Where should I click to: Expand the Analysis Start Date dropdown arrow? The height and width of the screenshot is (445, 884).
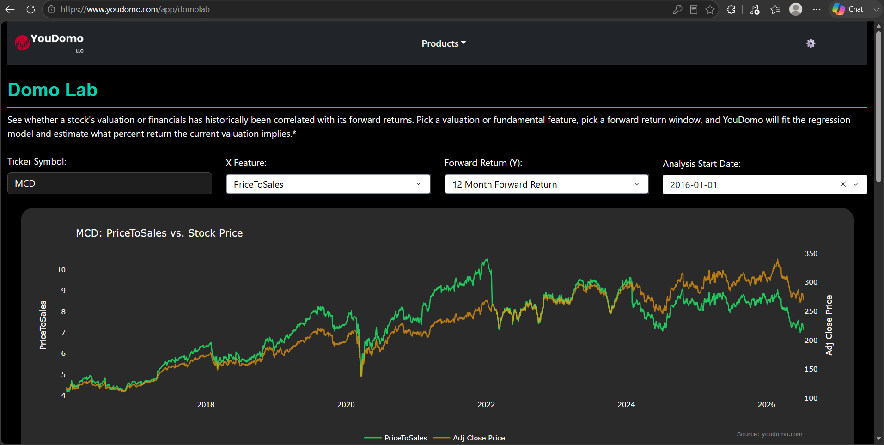click(x=855, y=184)
